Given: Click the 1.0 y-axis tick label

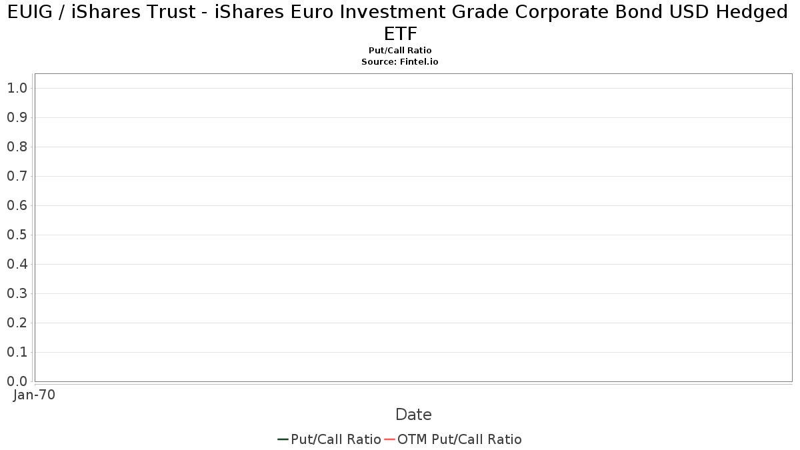Looking at the screenshot, I should coord(17,88).
